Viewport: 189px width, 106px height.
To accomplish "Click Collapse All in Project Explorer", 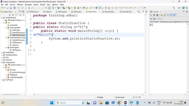I will (x=10, y=15).
